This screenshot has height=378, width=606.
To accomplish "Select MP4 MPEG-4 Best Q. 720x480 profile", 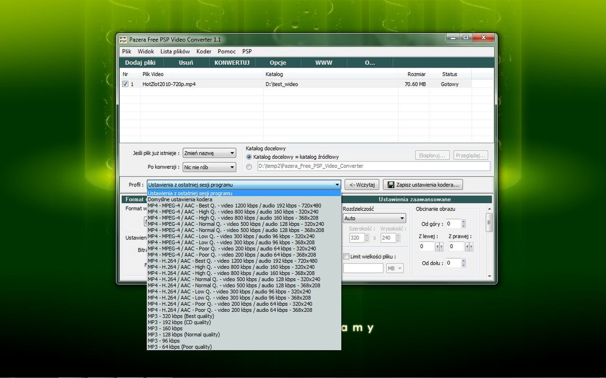I will (x=244, y=206).
